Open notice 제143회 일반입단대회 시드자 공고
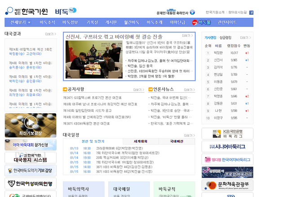The width and height of the screenshot is (292, 197). click(87, 111)
